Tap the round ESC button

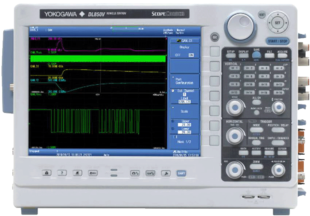(x=214, y=37)
